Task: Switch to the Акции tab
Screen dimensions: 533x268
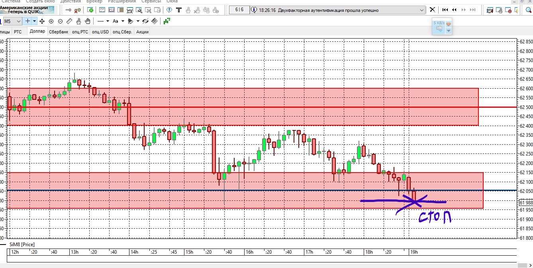Action: pos(142,32)
